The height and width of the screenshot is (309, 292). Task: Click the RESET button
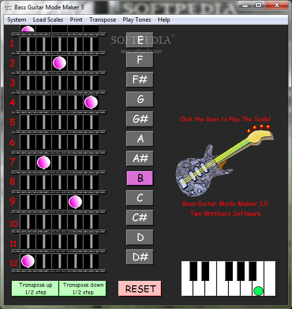point(140,289)
